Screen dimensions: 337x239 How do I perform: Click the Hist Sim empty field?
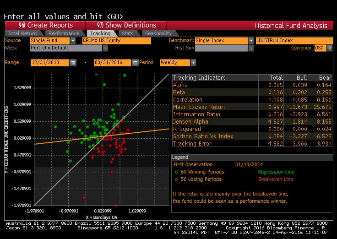221,48
